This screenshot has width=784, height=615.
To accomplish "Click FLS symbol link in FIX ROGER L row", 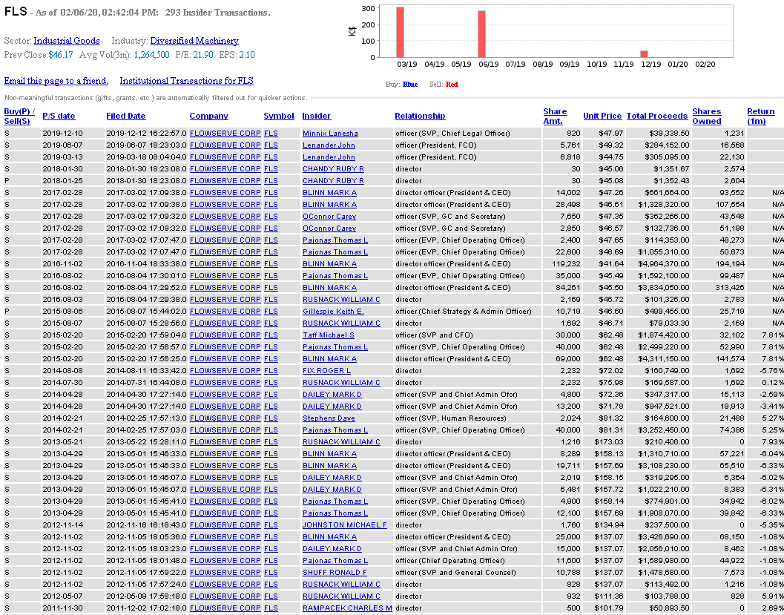I will [x=271, y=370].
